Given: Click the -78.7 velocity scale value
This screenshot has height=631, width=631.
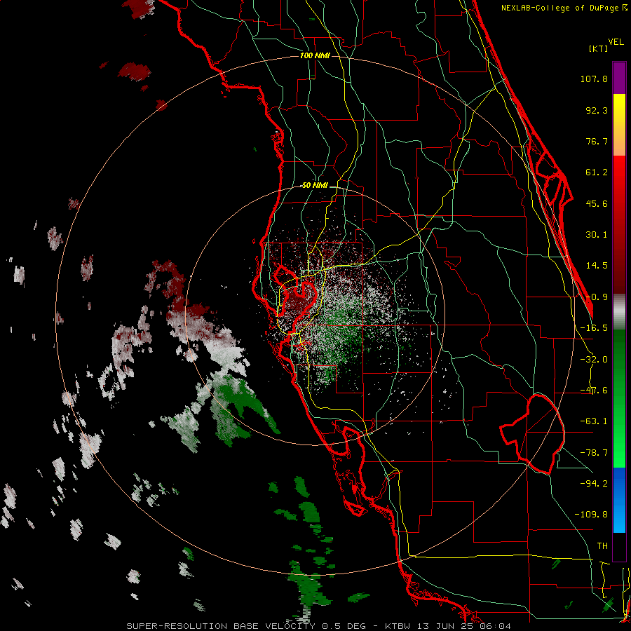Looking at the screenshot, I should click(594, 453).
